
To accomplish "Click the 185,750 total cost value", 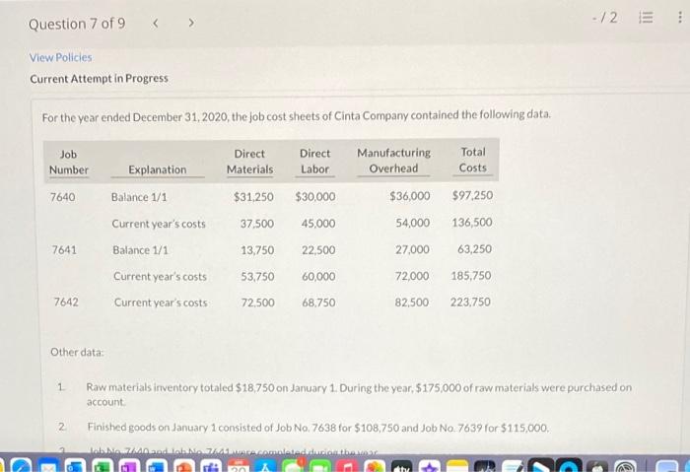I will [471, 276].
